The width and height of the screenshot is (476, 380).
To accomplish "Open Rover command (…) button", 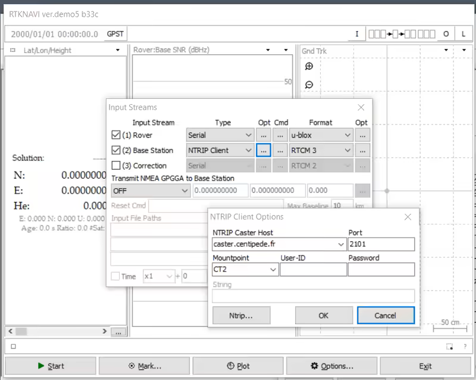I will pos(281,135).
